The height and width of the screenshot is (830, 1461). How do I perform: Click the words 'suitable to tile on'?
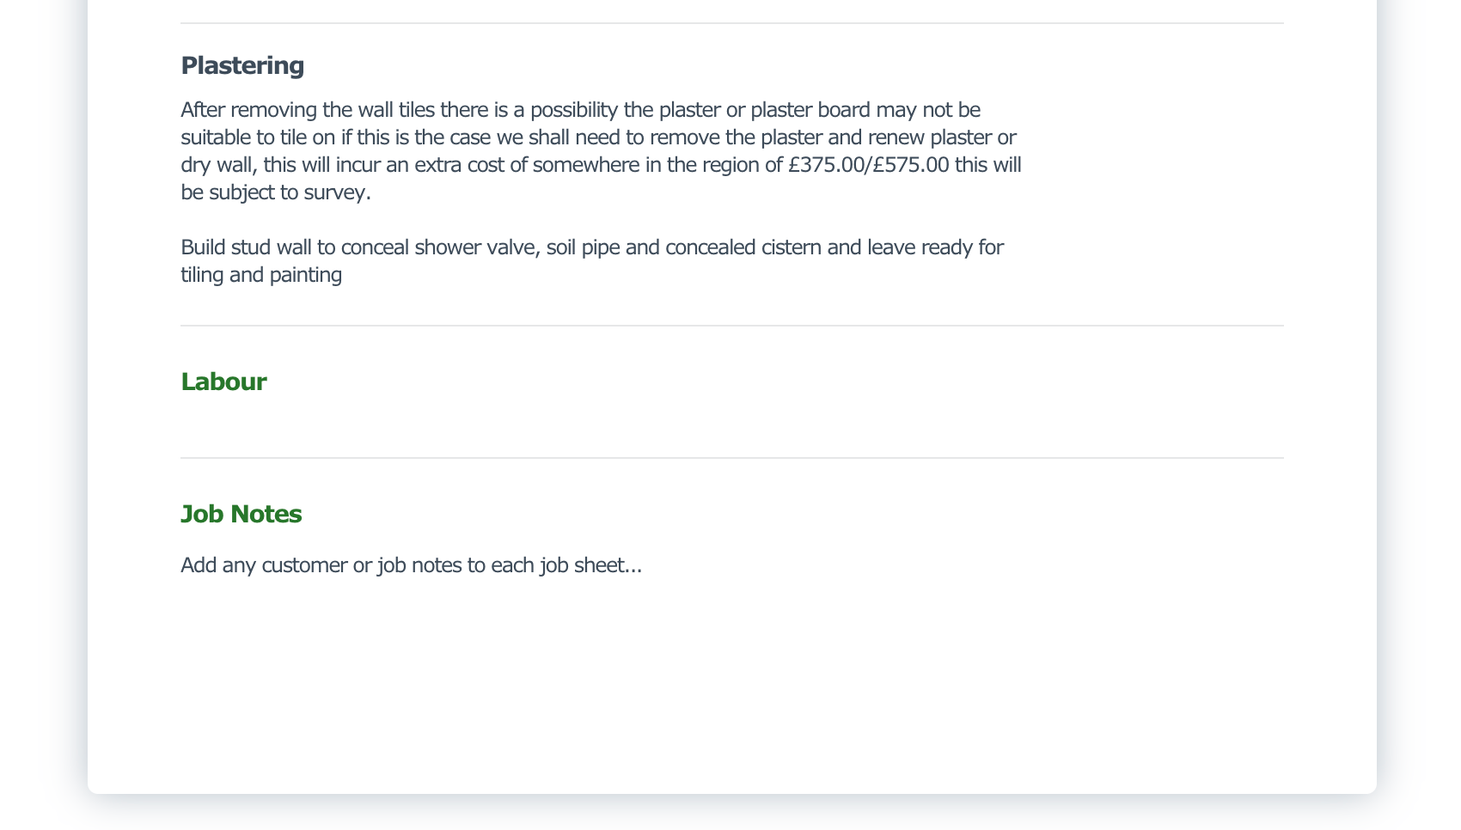point(258,137)
